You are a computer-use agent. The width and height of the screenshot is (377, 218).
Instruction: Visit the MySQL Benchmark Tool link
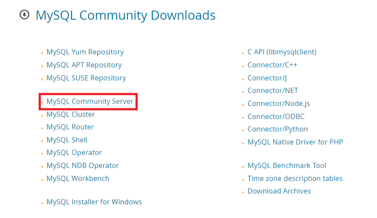pyautogui.click(x=287, y=166)
